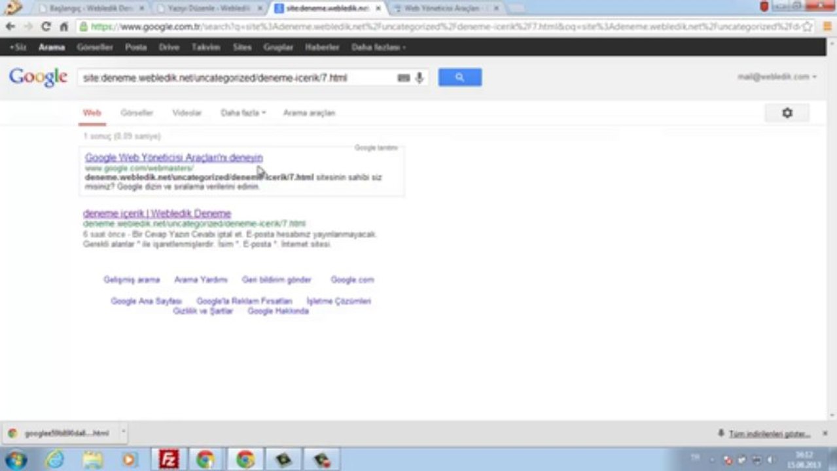
Task: Open +Siz in Google top bar
Action: (18, 47)
